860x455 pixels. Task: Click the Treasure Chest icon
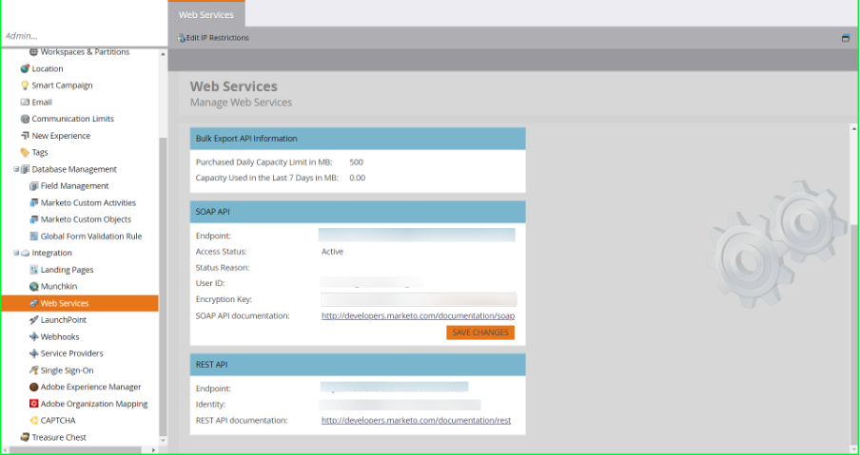pyautogui.click(x=25, y=437)
